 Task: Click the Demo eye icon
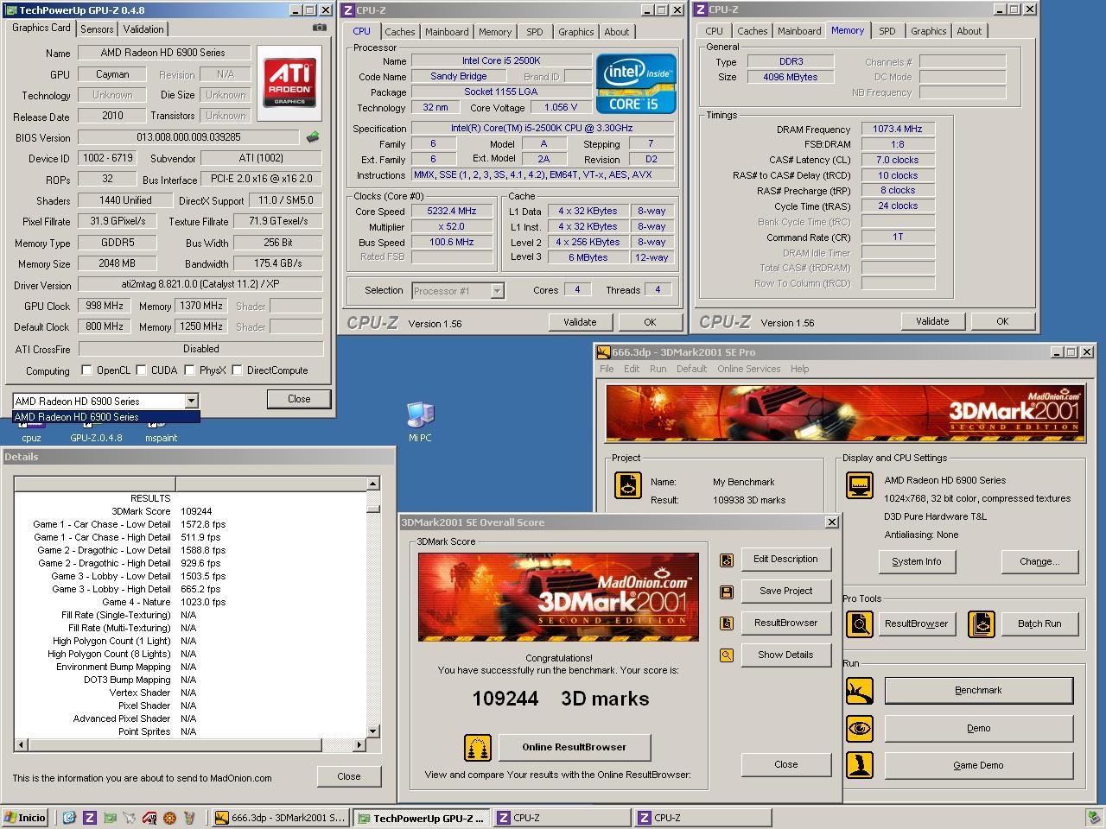[x=860, y=729]
